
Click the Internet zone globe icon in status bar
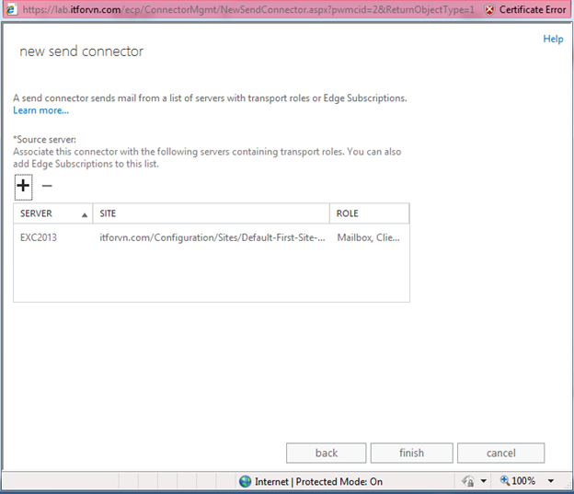coord(245,481)
